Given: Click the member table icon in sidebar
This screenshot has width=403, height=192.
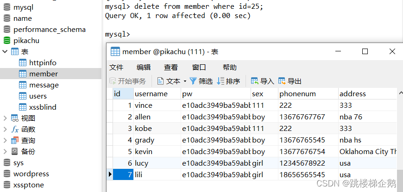Looking at the screenshot, I should coord(23,74).
